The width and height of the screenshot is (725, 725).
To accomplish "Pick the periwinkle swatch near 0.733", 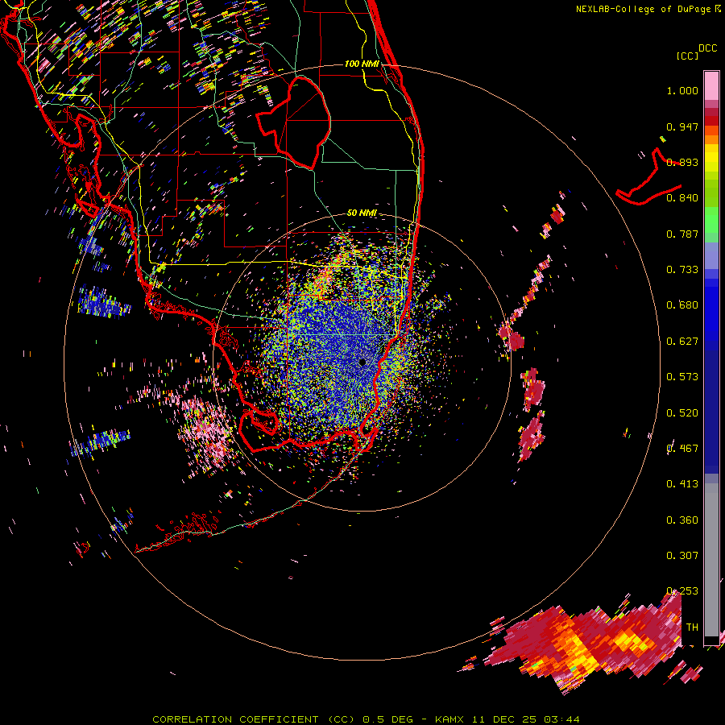I will tap(711, 255).
